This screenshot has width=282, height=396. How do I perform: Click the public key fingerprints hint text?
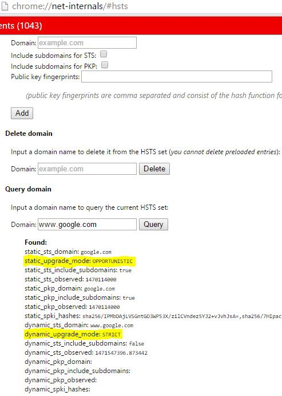pyautogui.click(x=154, y=96)
